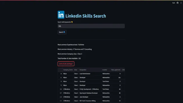Select Class 1 cell in row 73
Screen dimensions: 183x103
(76, 85)
